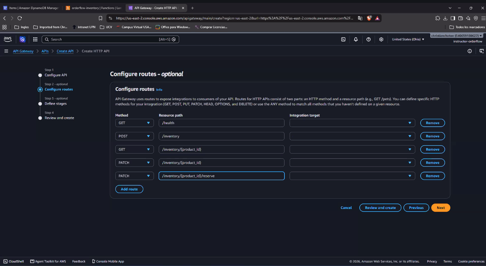Expand the Integration target dropdown for /inventory/{product_id}/reserve

[352, 176]
